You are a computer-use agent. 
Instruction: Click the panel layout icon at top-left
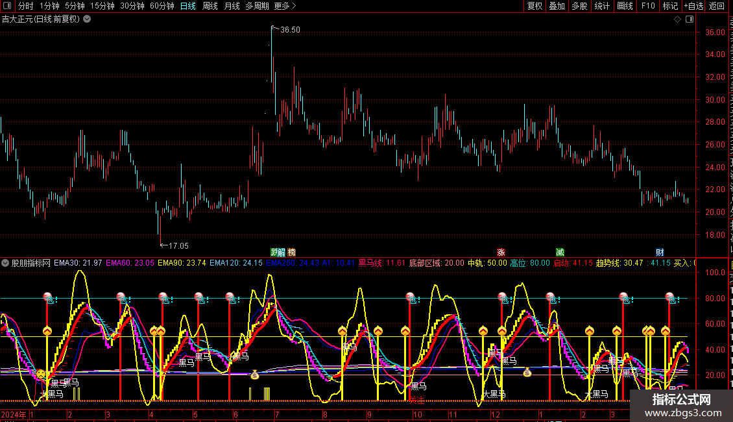coord(7,6)
